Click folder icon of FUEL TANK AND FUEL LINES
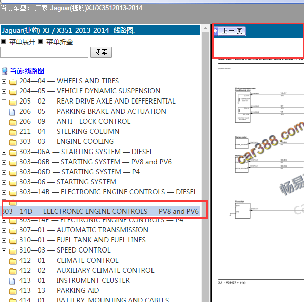This screenshot has height=302, width=304. [13, 241]
